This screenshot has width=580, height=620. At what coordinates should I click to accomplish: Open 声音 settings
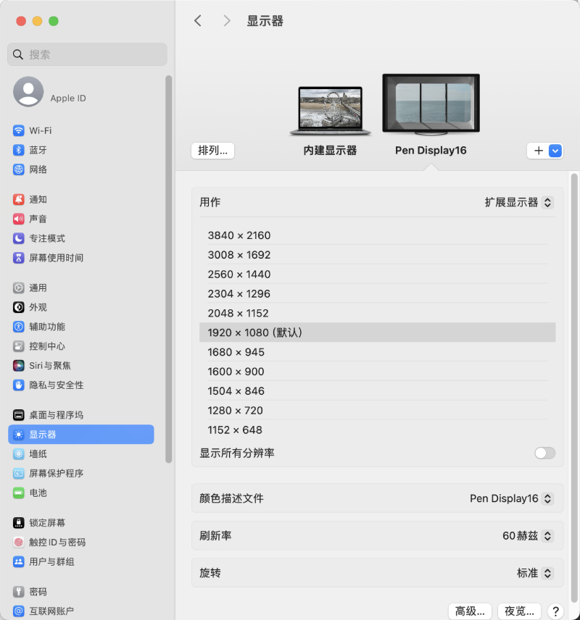43,219
